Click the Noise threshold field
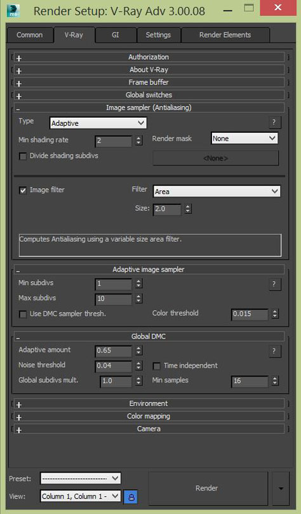 (x=114, y=366)
